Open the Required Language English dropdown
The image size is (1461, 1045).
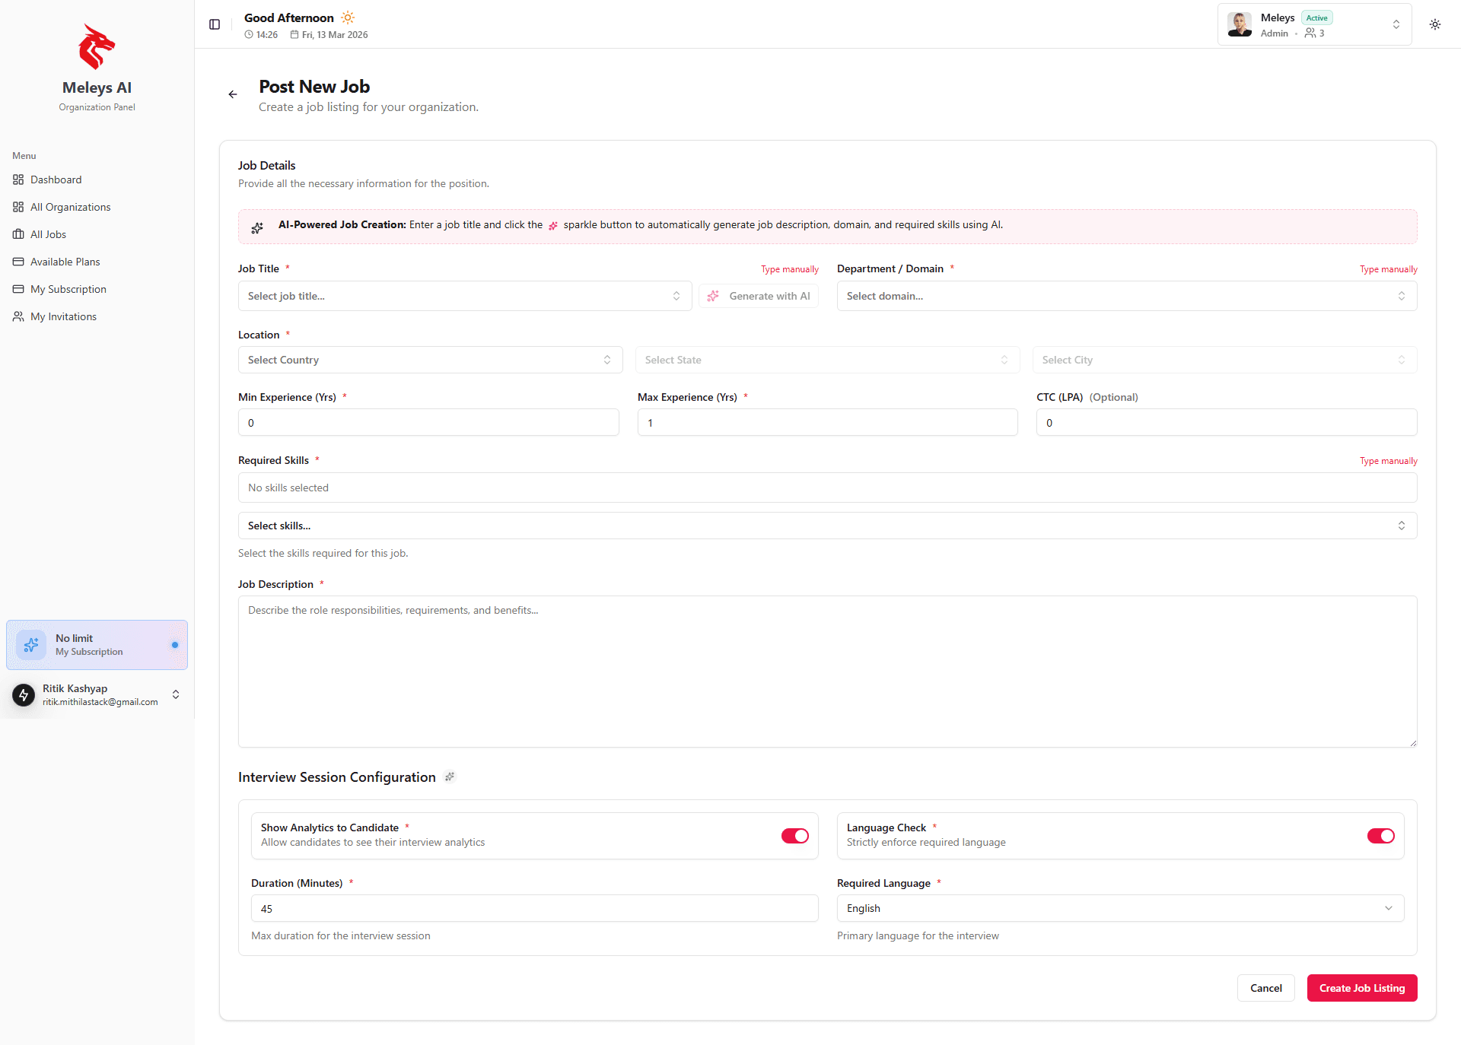1120,908
